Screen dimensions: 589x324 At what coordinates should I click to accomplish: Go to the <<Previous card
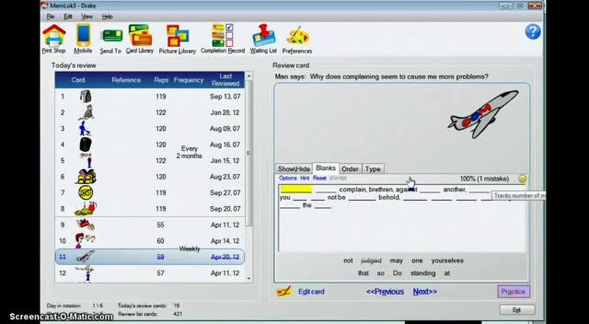coord(385,291)
